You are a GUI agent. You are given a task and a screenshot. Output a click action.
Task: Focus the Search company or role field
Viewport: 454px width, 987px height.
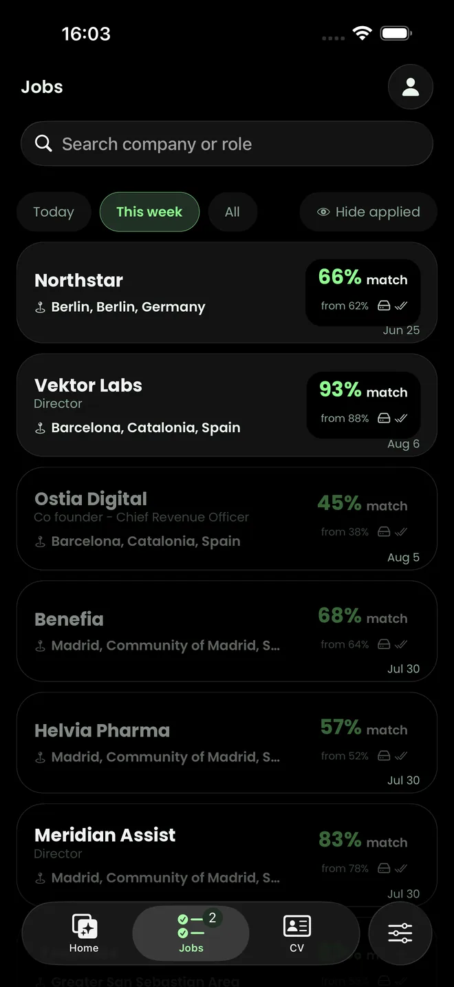click(x=227, y=144)
